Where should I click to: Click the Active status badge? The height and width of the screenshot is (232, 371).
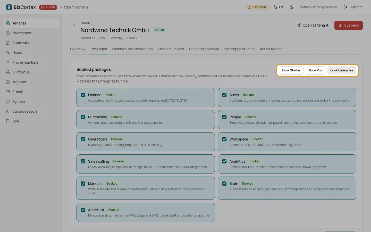point(159,30)
